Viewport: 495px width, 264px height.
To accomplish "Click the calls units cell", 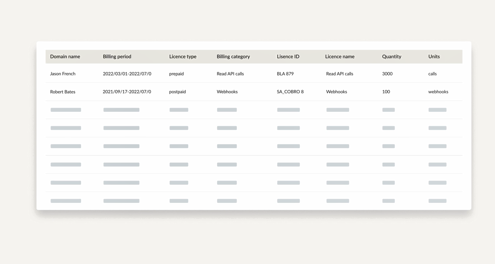I will 432,74.
